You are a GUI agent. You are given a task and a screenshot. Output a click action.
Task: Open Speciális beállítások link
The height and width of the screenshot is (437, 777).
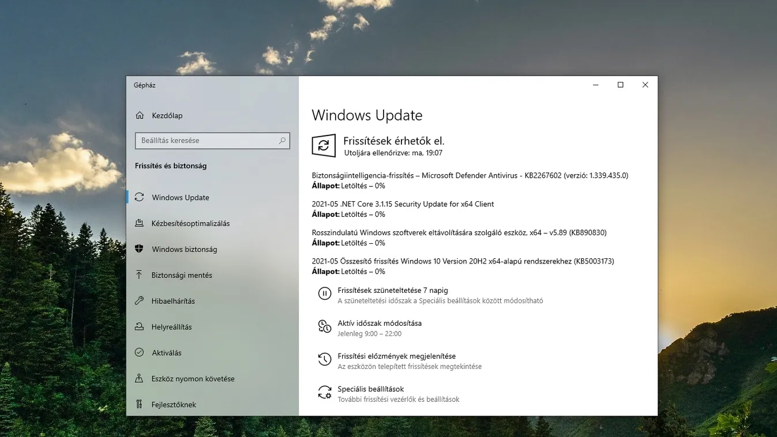tap(370, 389)
